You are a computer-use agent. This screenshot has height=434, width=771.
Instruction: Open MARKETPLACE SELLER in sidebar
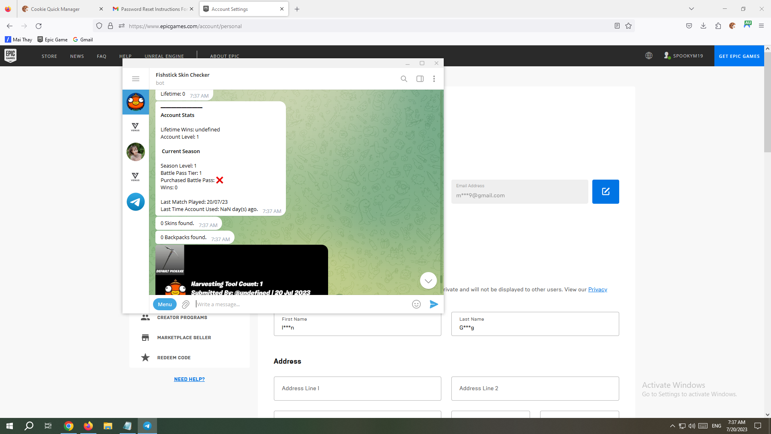pos(184,338)
